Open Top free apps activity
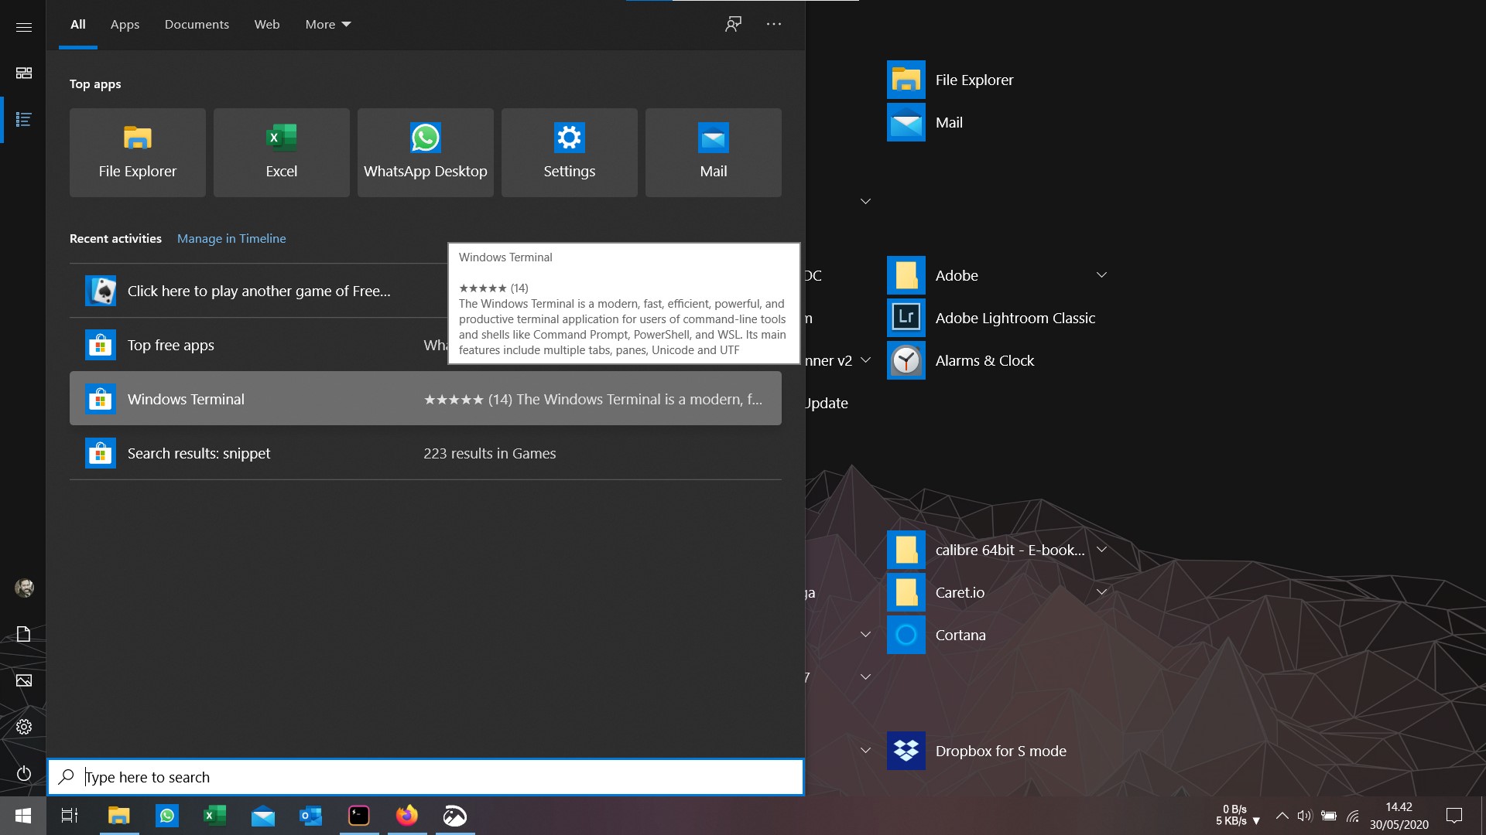The height and width of the screenshot is (835, 1486). point(259,345)
